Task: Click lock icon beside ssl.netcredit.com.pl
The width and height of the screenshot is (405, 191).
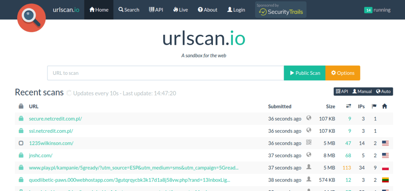Action: [x=21, y=131]
